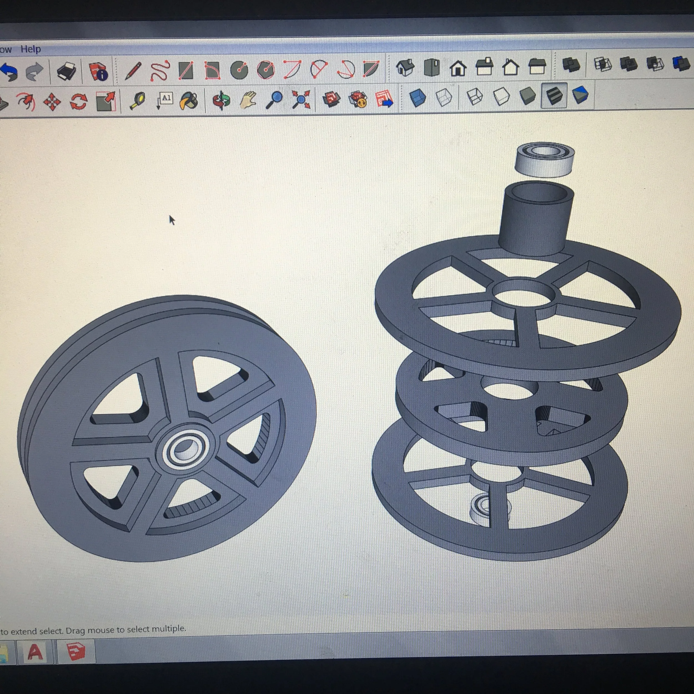Select the Scale tool
694x694 pixels.
tap(106, 101)
